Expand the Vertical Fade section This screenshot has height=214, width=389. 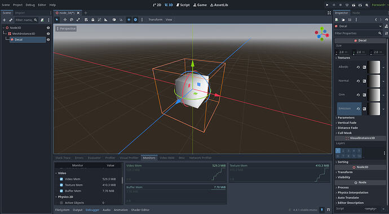coord(360,123)
